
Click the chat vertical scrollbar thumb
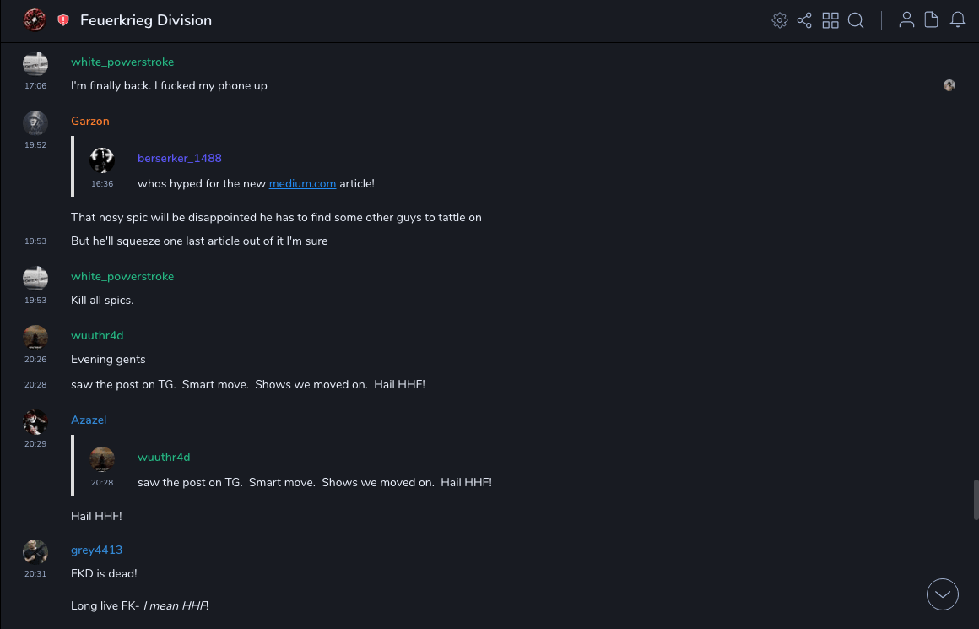(976, 499)
